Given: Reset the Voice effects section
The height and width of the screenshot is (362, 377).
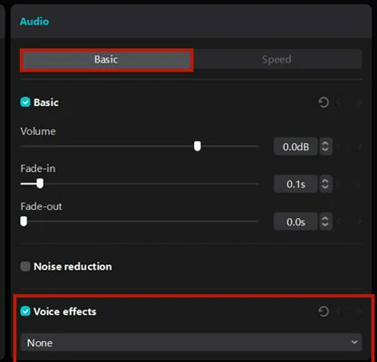Looking at the screenshot, I should 324,311.
